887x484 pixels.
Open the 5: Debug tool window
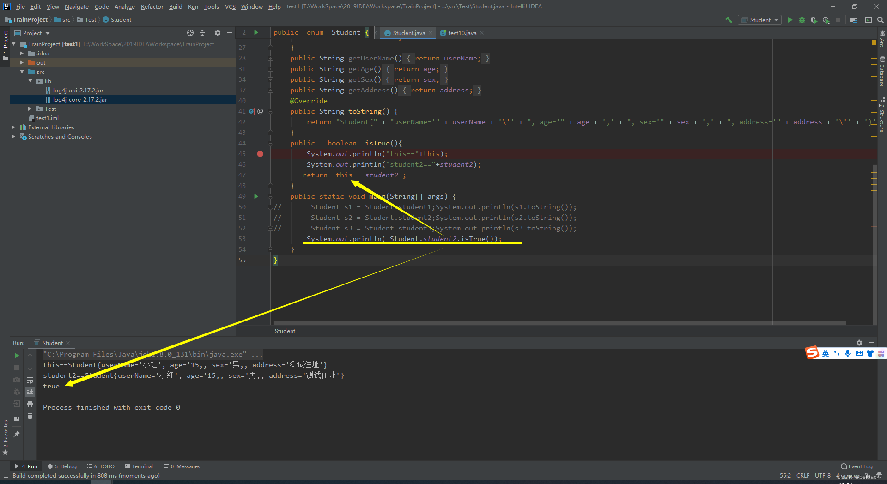(62, 466)
